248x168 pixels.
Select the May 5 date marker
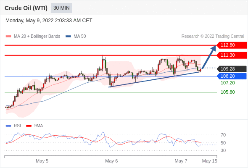(42, 161)
